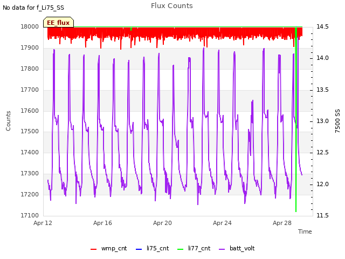Toggle the li77_cnt legend entry
Screen dimensions: 345x259
point(194,248)
